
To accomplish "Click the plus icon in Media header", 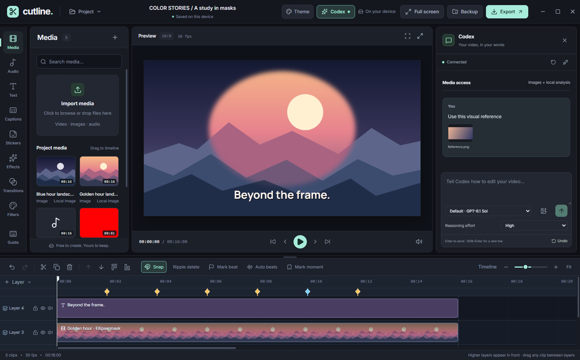I will pos(115,38).
